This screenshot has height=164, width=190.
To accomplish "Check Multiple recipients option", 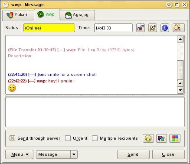I will (95, 138).
